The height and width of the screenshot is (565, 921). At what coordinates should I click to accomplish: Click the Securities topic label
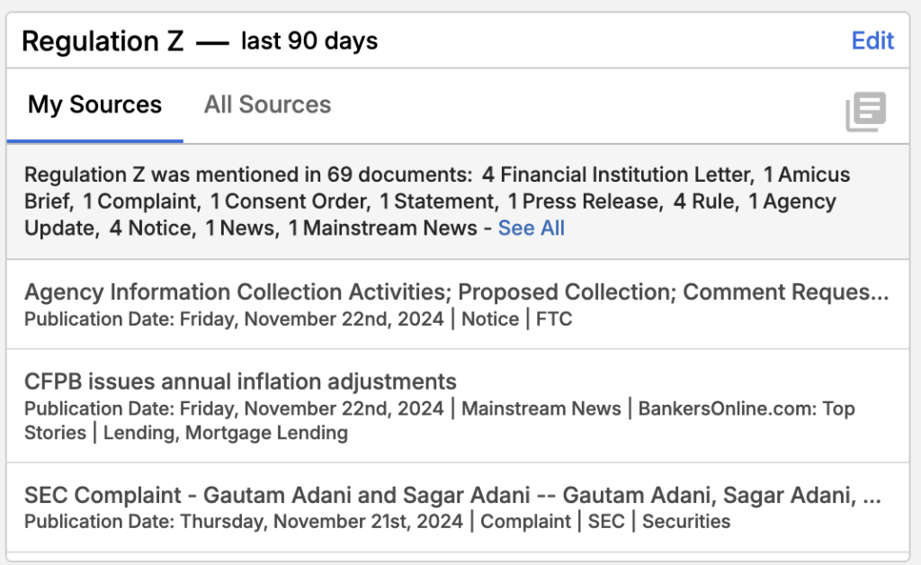point(686,521)
